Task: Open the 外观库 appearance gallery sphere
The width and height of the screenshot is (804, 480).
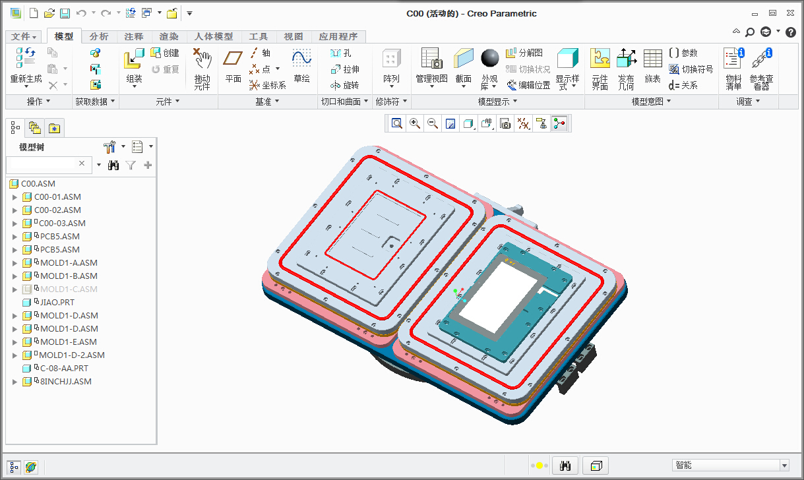Action: (x=489, y=59)
